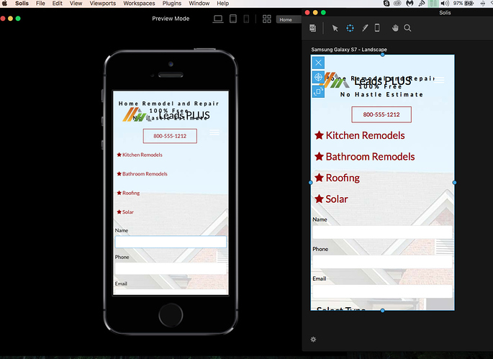Choose the eyedropper tool in toolbar
493x359 pixels.
(365, 28)
